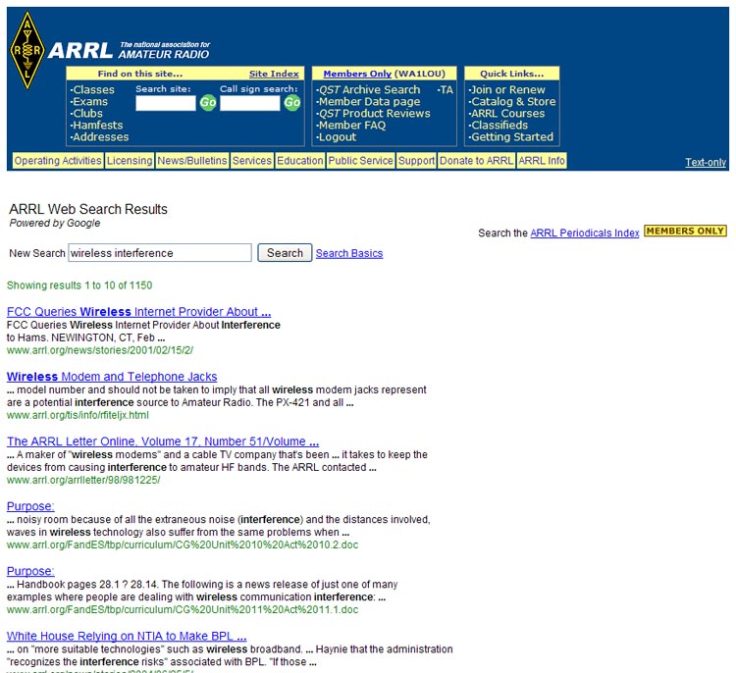Image resolution: width=736 pixels, height=673 pixels.
Task: Open the Site Index link
Action: [x=274, y=74]
